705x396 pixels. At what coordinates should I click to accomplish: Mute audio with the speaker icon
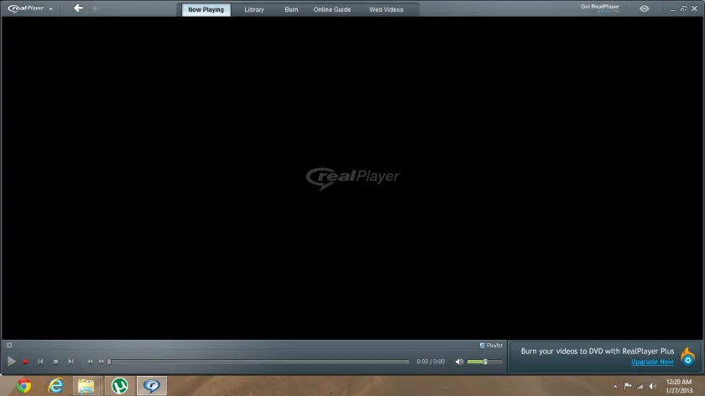tap(459, 362)
